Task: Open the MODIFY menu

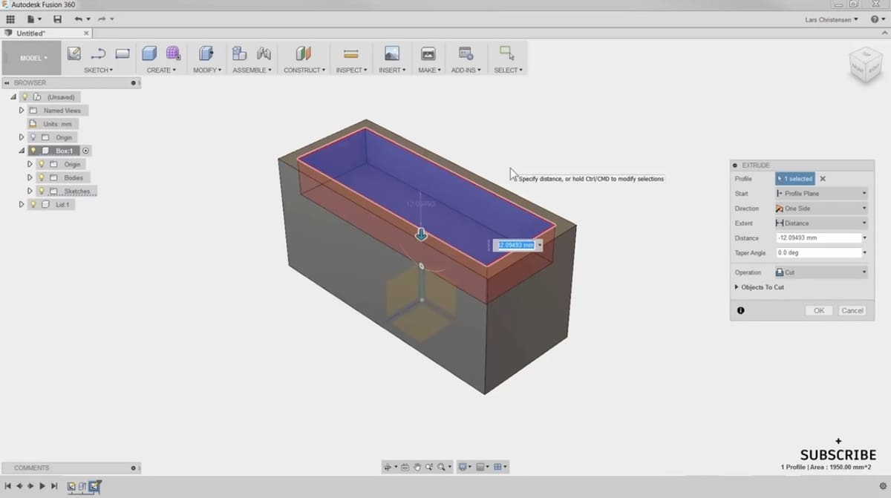Action: pos(207,70)
